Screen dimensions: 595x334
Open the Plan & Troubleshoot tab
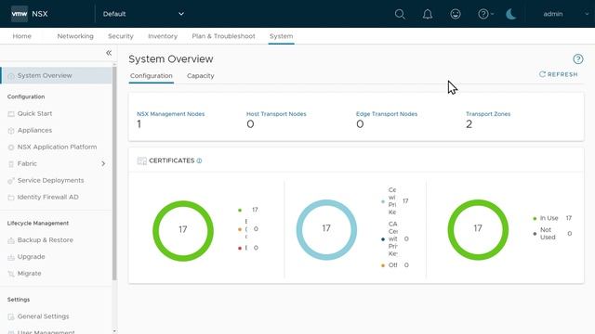[223, 36]
